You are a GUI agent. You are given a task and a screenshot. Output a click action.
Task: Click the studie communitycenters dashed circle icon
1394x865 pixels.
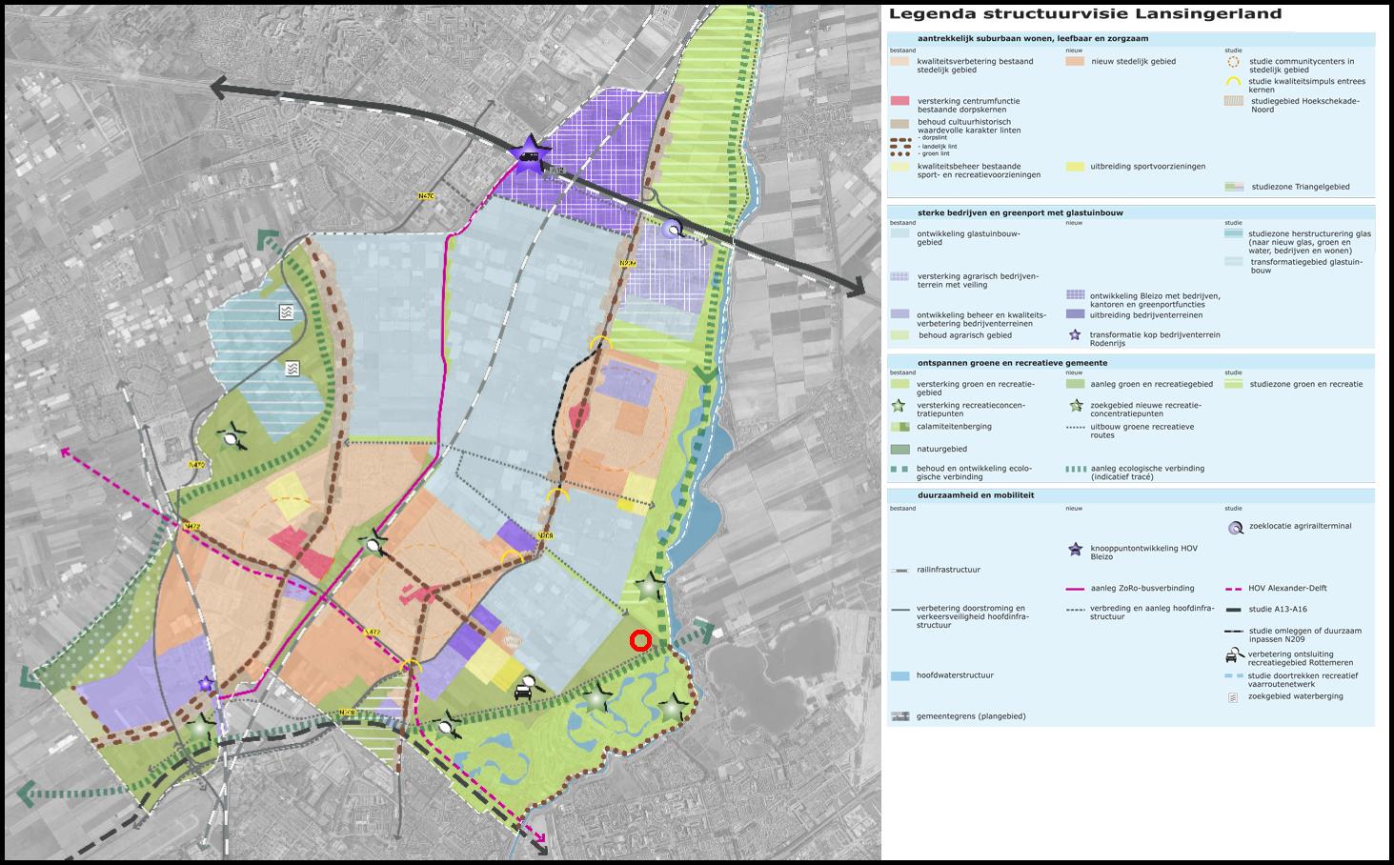point(1233,63)
